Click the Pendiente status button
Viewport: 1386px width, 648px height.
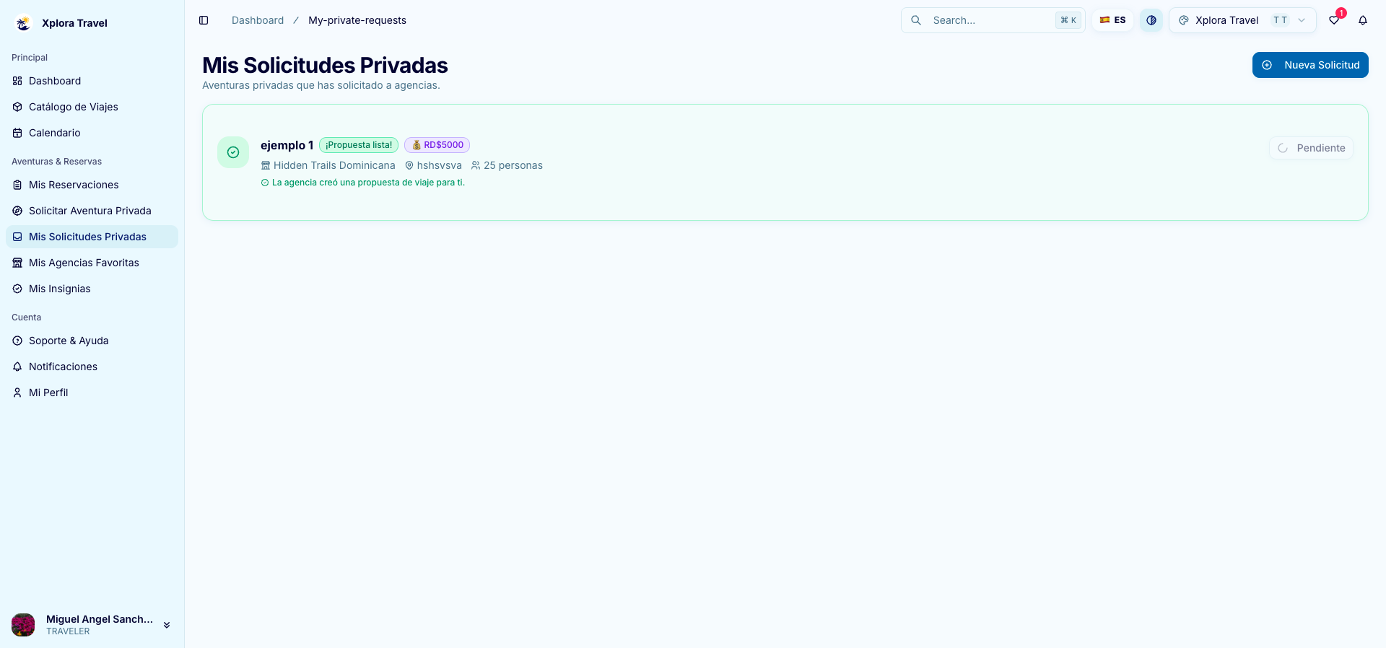pyautogui.click(x=1311, y=148)
